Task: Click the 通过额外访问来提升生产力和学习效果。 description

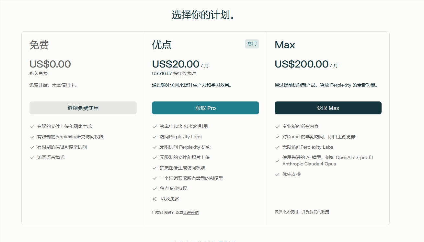Action: point(192,85)
